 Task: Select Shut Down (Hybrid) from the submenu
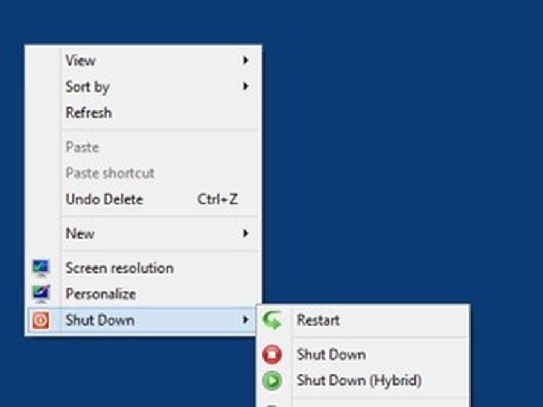point(360,380)
